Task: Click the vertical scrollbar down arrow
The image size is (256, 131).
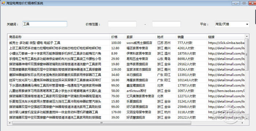Action: [x=247, y=118]
